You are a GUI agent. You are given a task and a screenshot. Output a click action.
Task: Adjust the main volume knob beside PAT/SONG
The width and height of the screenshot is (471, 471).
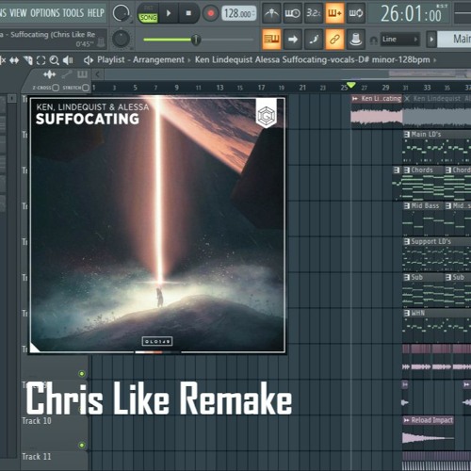(121, 13)
